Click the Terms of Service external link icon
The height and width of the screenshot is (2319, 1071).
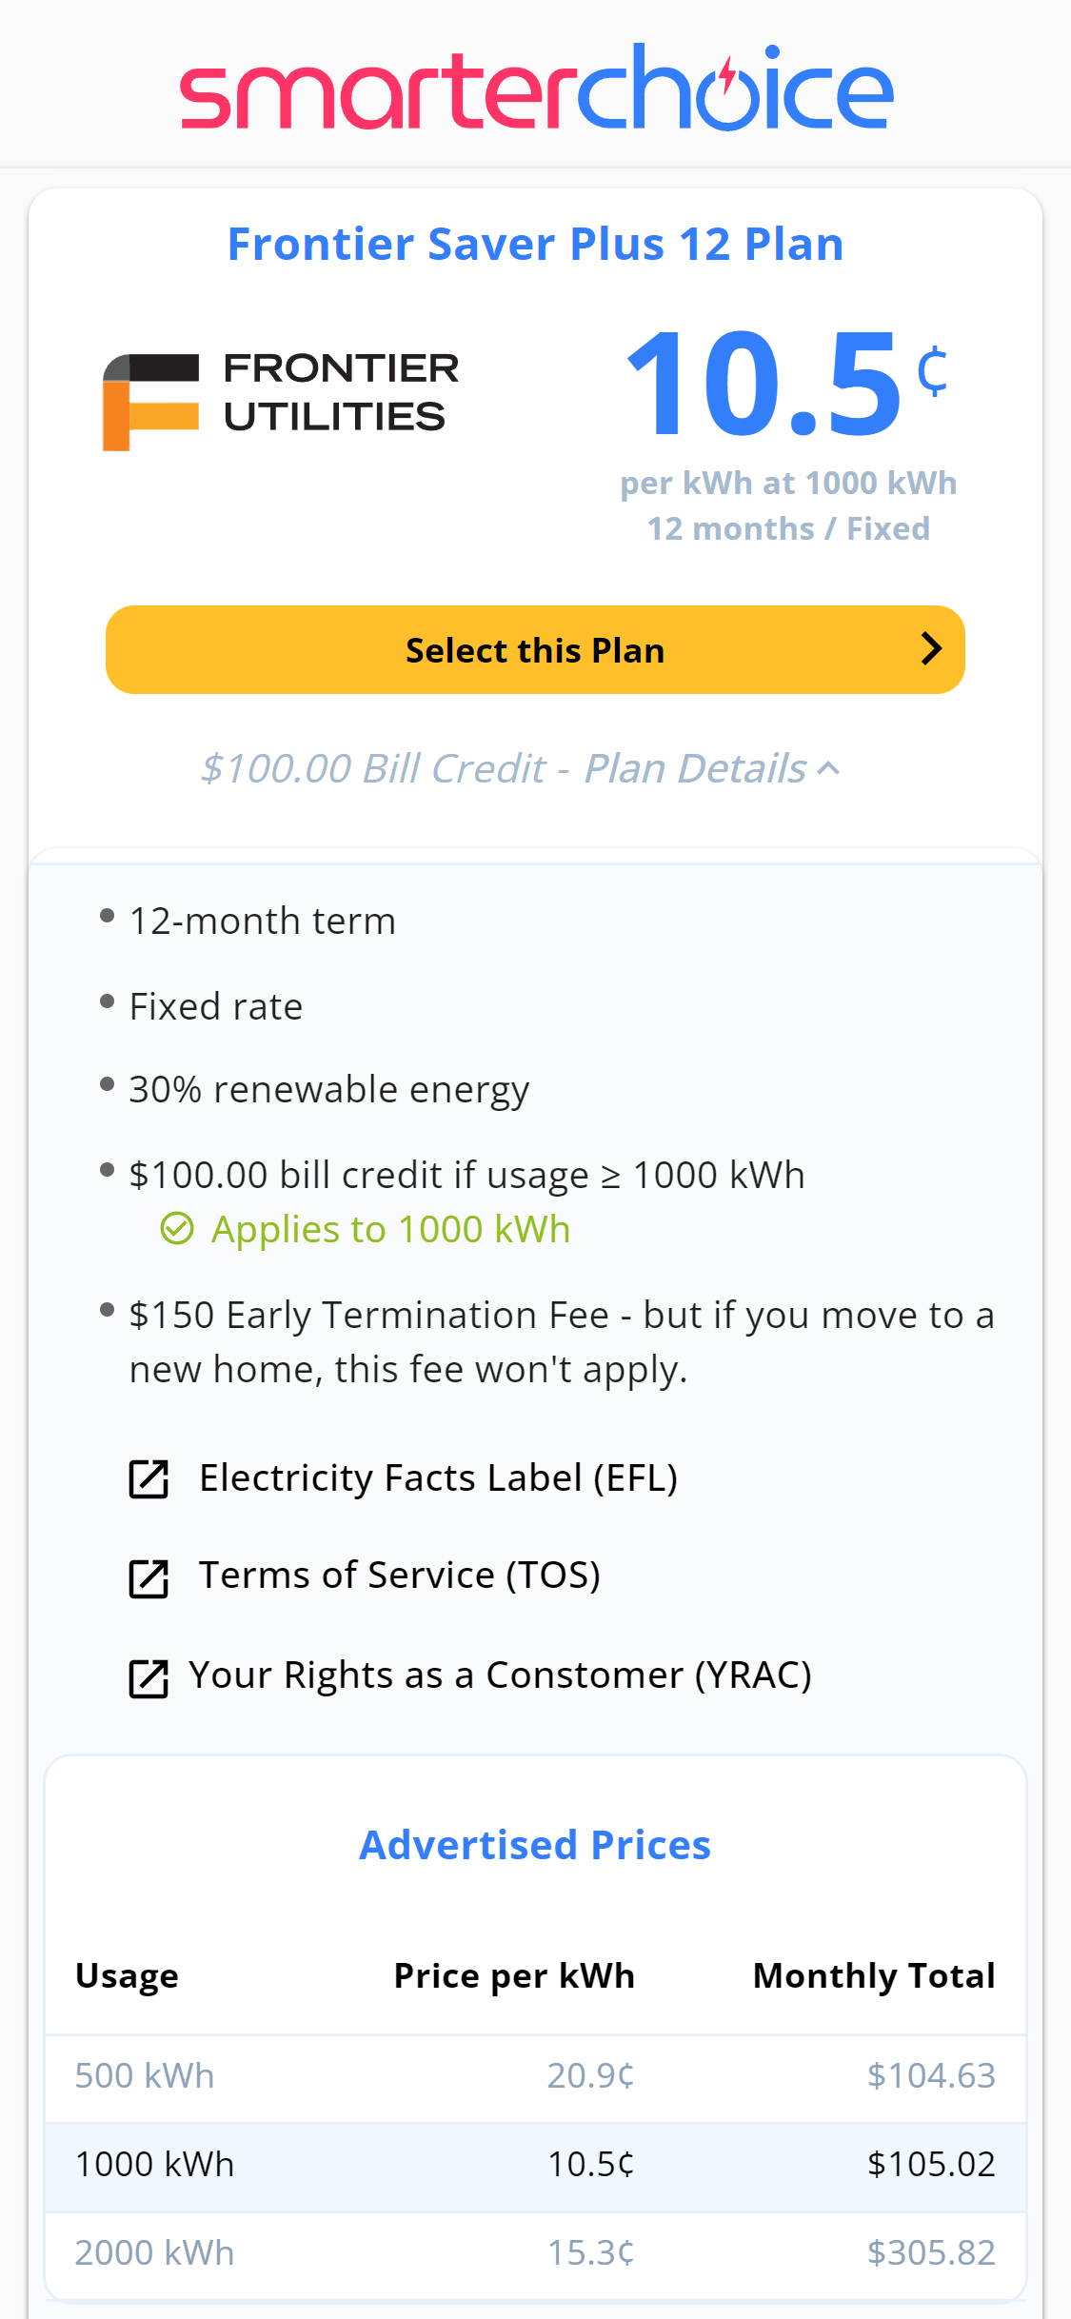pyautogui.click(x=149, y=1578)
